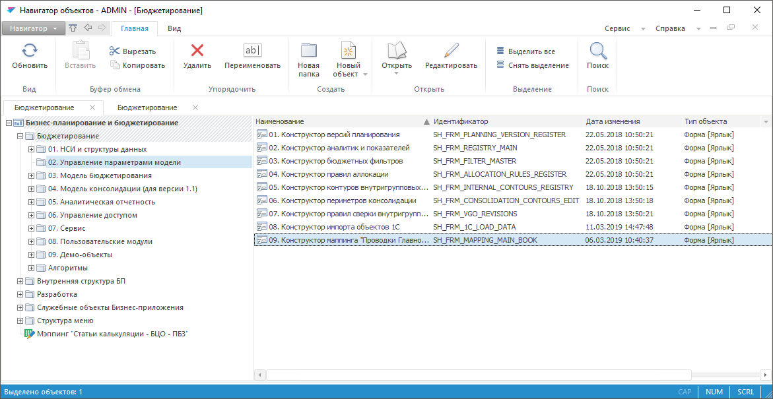Expand Структура меню node
This screenshot has height=399, width=773.
[x=20, y=321]
